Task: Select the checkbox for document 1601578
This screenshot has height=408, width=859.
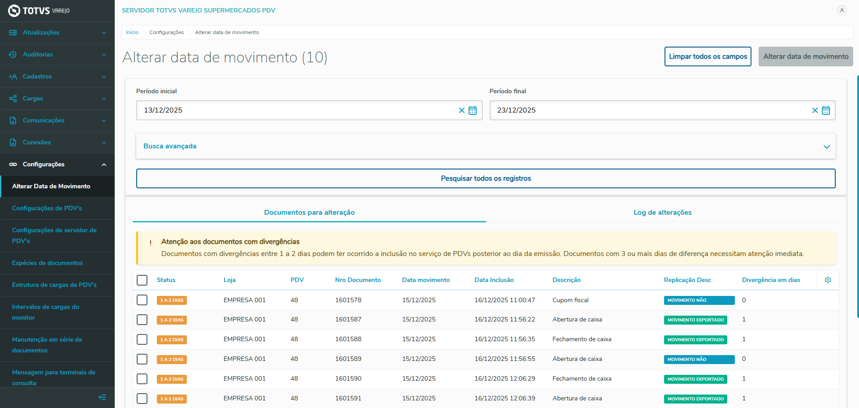Action: click(x=142, y=299)
